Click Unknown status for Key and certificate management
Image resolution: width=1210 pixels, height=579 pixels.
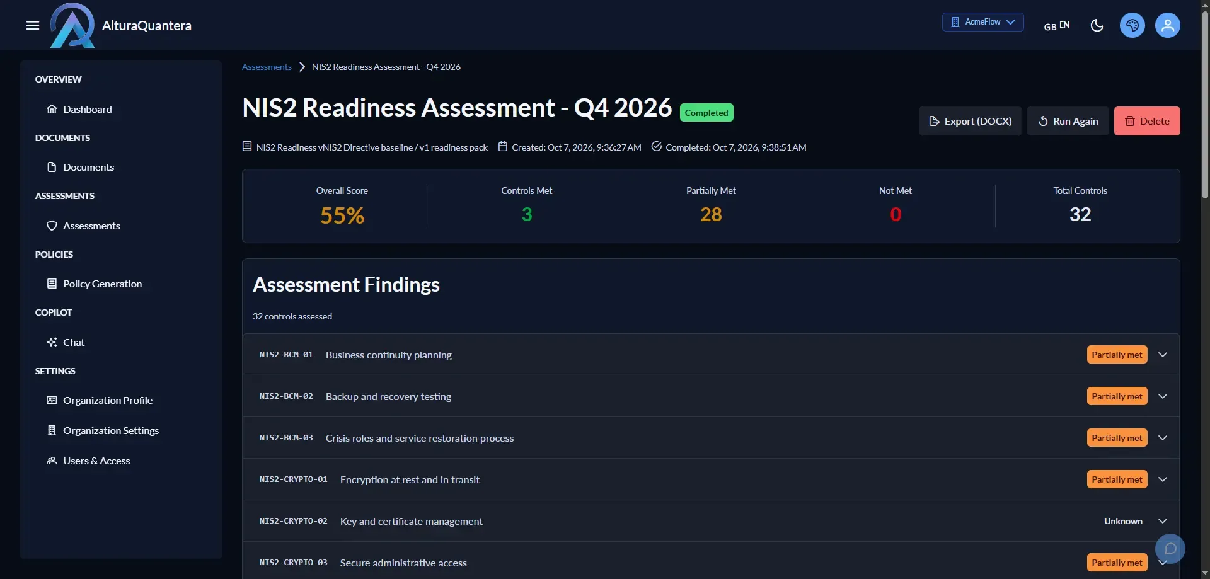[1123, 521]
